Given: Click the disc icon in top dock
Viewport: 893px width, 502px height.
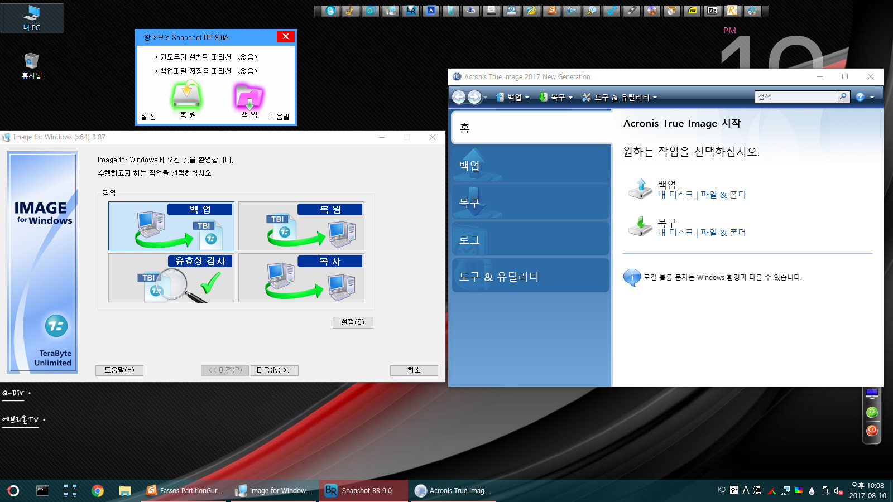Looking at the screenshot, I should [652, 10].
